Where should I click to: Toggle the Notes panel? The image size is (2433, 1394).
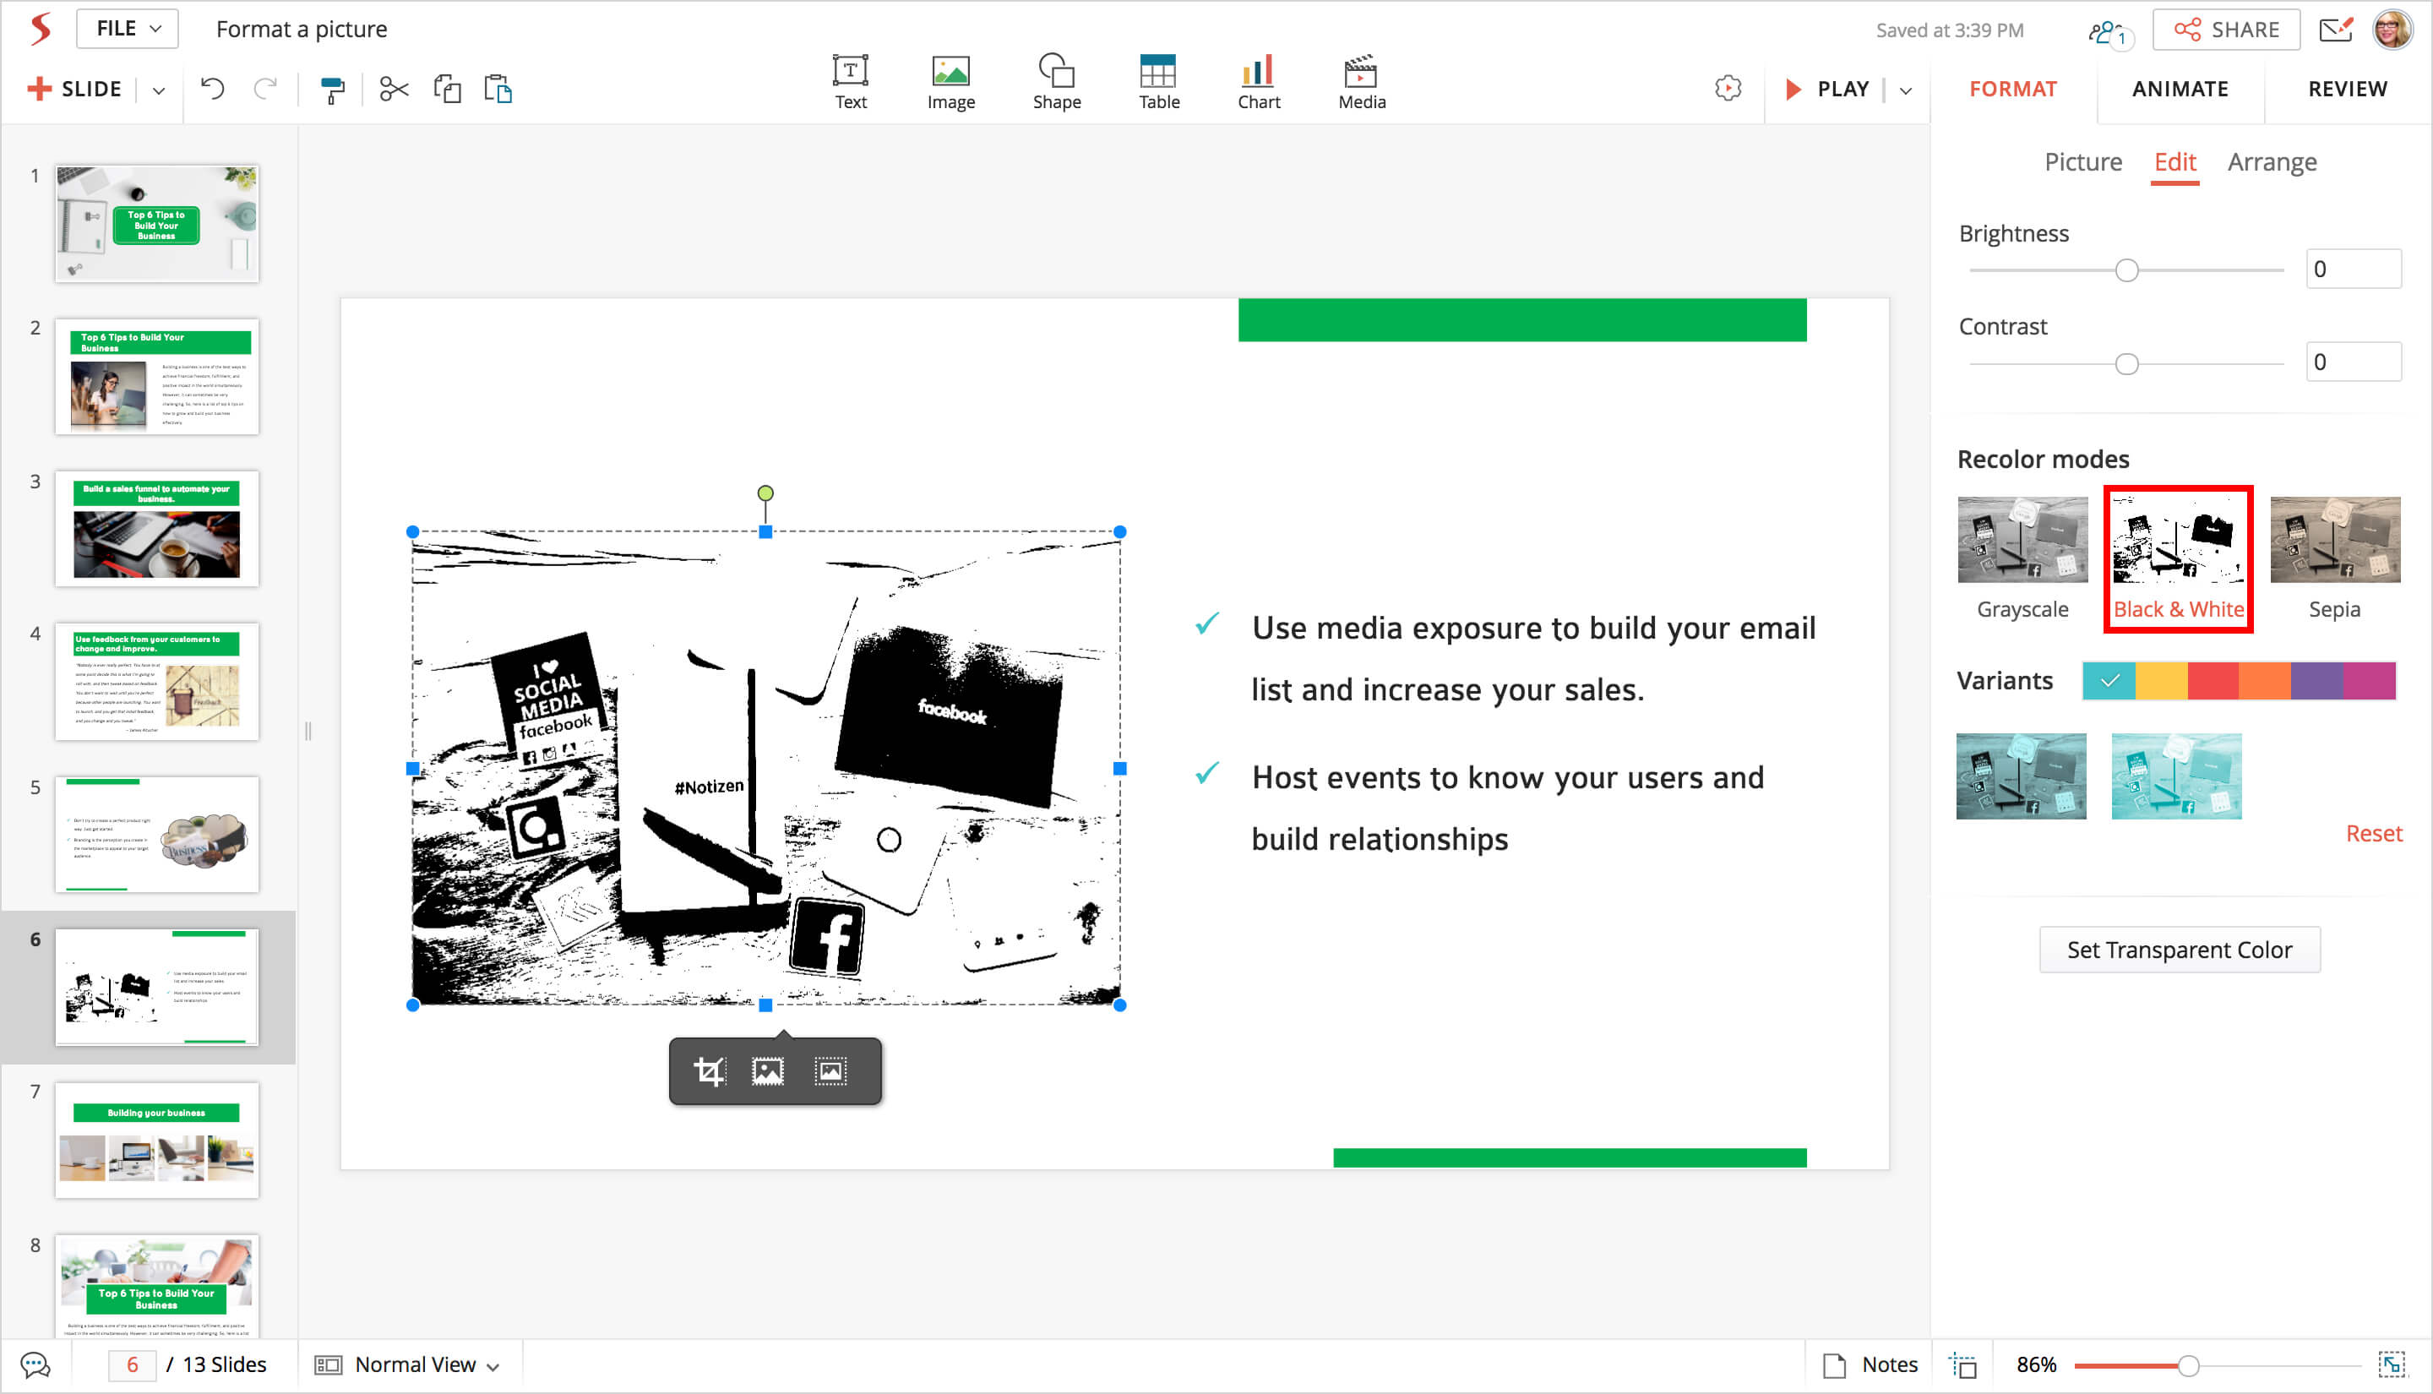[1870, 1364]
